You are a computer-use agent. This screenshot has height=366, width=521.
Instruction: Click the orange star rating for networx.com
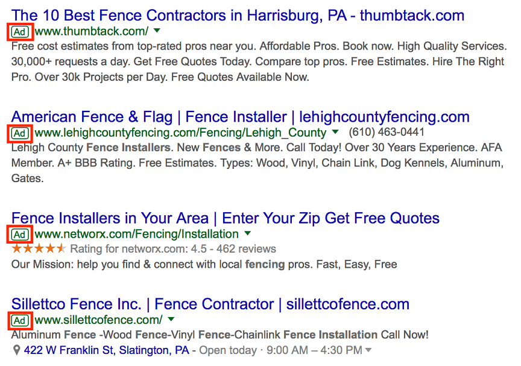[x=39, y=249]
